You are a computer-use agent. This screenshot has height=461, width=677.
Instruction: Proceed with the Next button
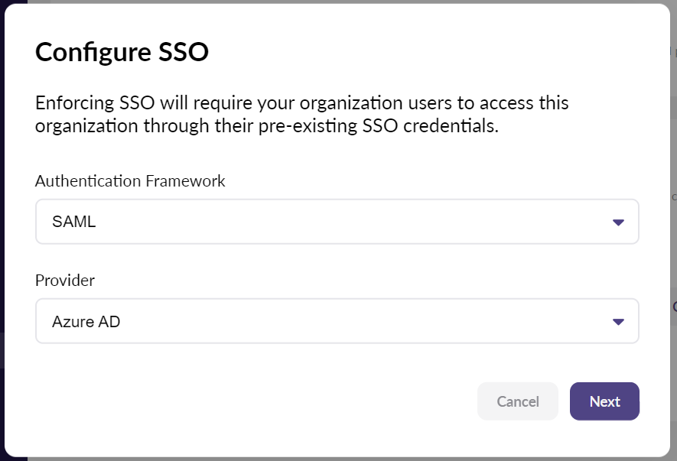coord(604,401)
